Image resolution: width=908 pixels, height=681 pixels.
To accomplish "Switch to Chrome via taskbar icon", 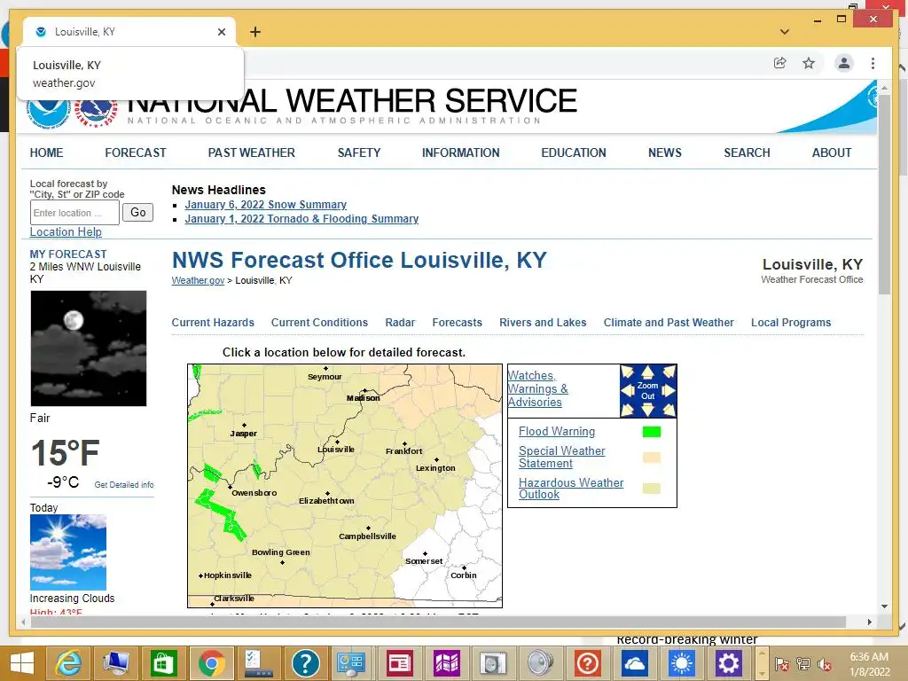I will click(x=211, y=663).
